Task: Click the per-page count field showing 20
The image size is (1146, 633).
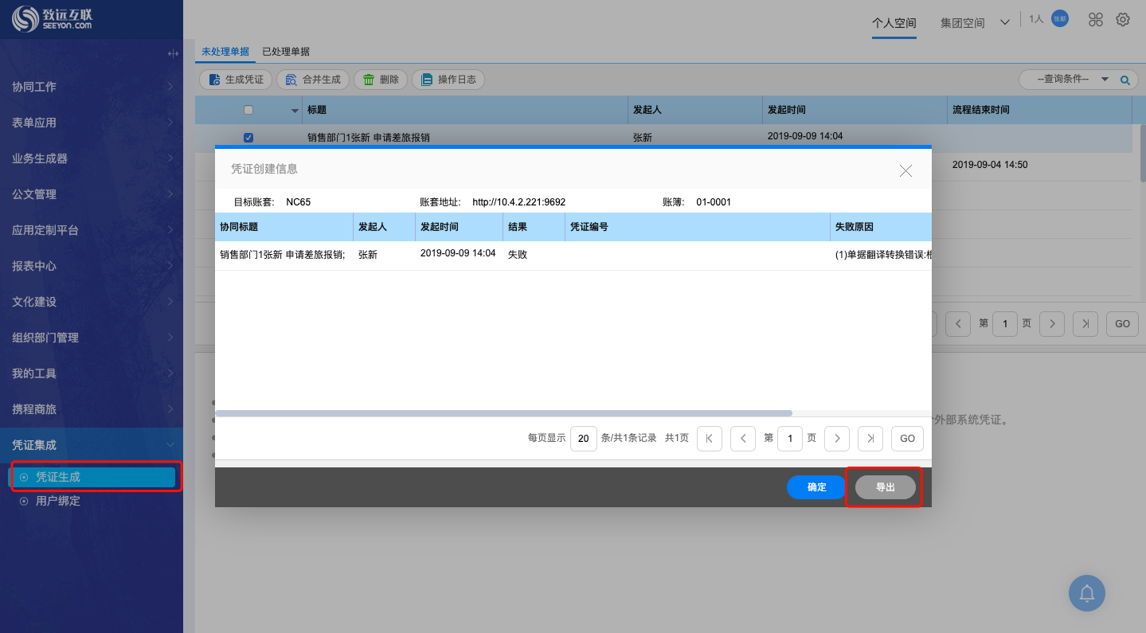Action: [x=583, y=438]
